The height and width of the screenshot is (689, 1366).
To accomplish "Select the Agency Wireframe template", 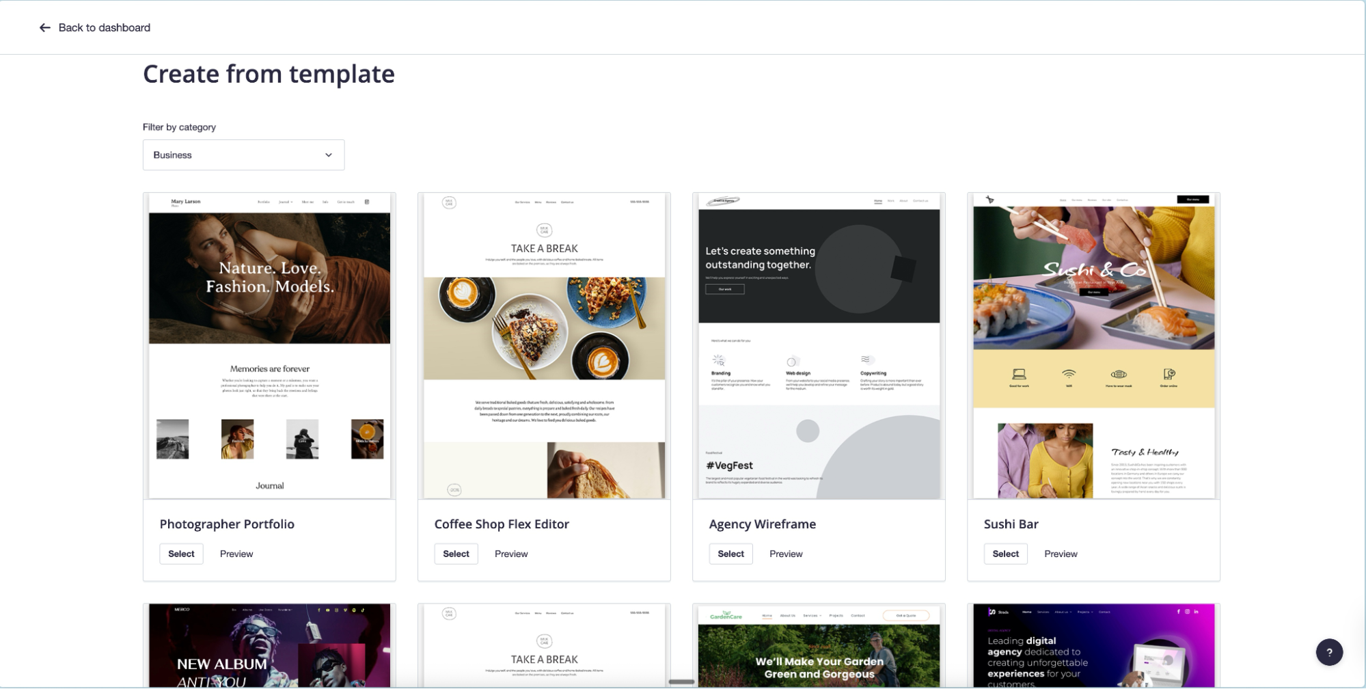I will [730, 554].
